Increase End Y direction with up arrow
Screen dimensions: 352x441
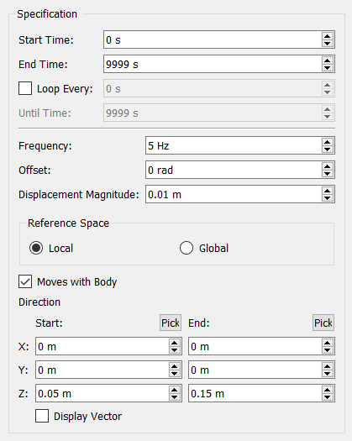(x=327, y=366)
